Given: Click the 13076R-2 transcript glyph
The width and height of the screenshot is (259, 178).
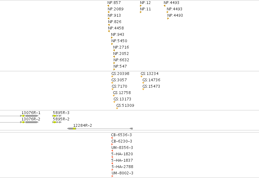Looking at the screenshot, I should click(x=19, y=122).
